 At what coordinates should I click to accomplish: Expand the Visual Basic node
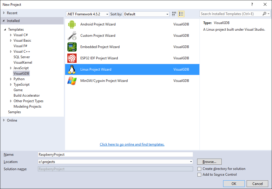click(11, 41)
